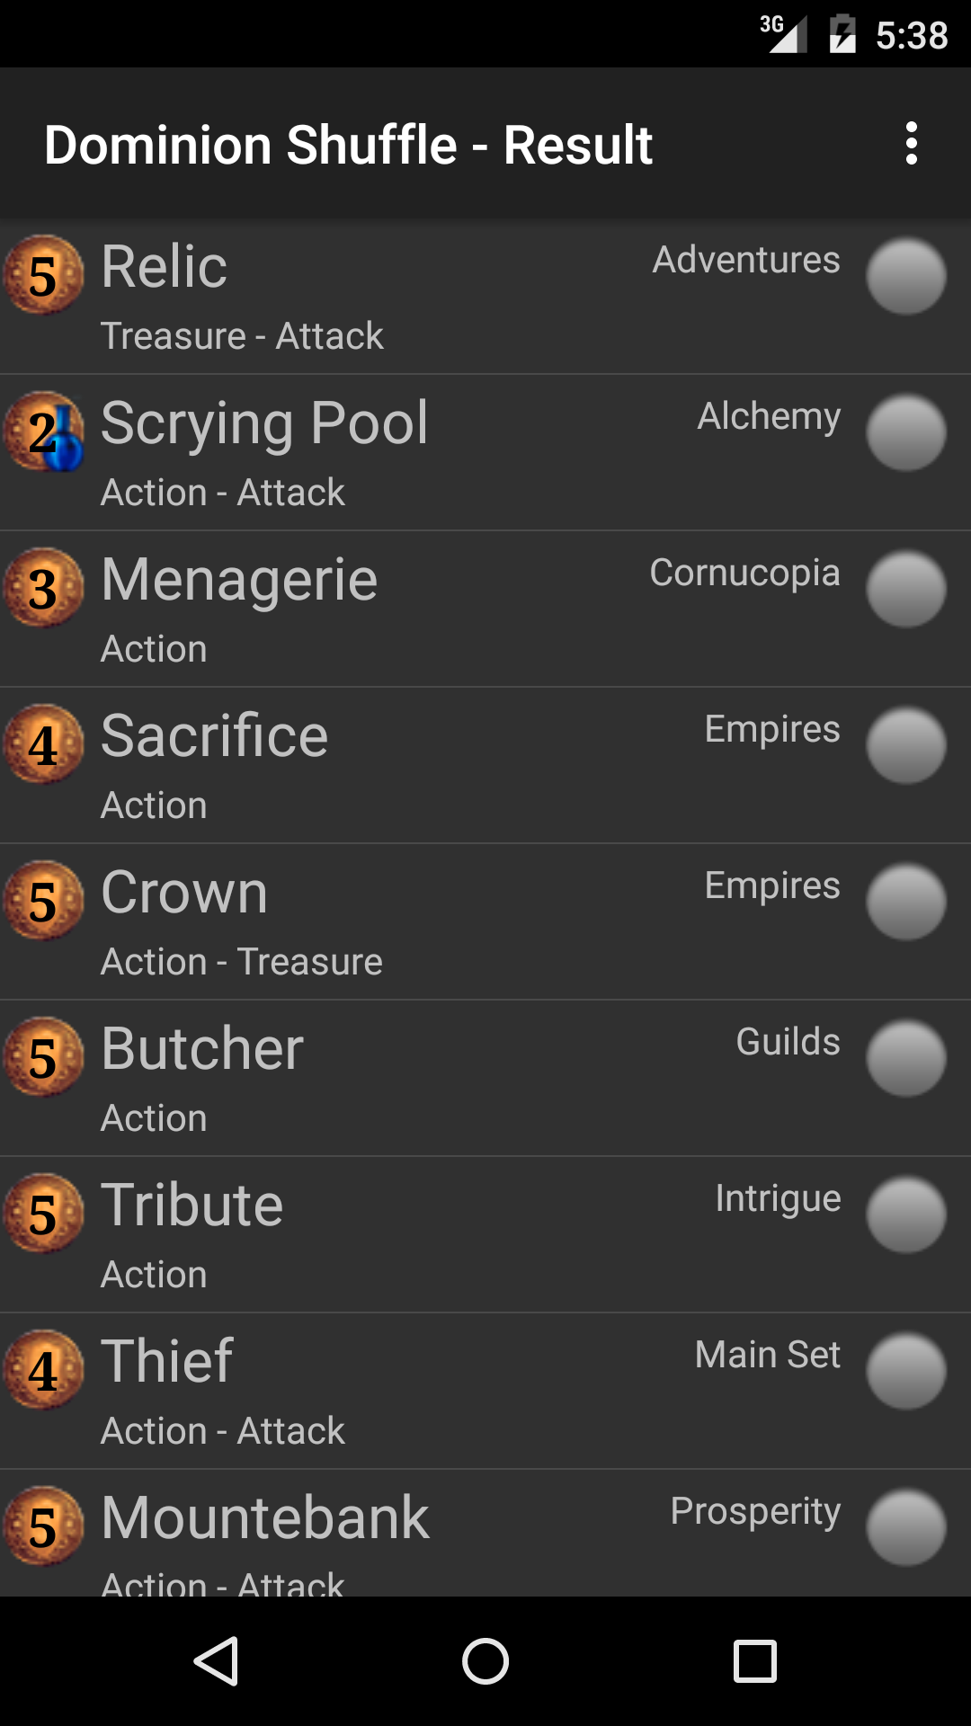Screen dimensions: 971x1726
Task: Select the Sacrifice card name
Action: click(215, 735)
